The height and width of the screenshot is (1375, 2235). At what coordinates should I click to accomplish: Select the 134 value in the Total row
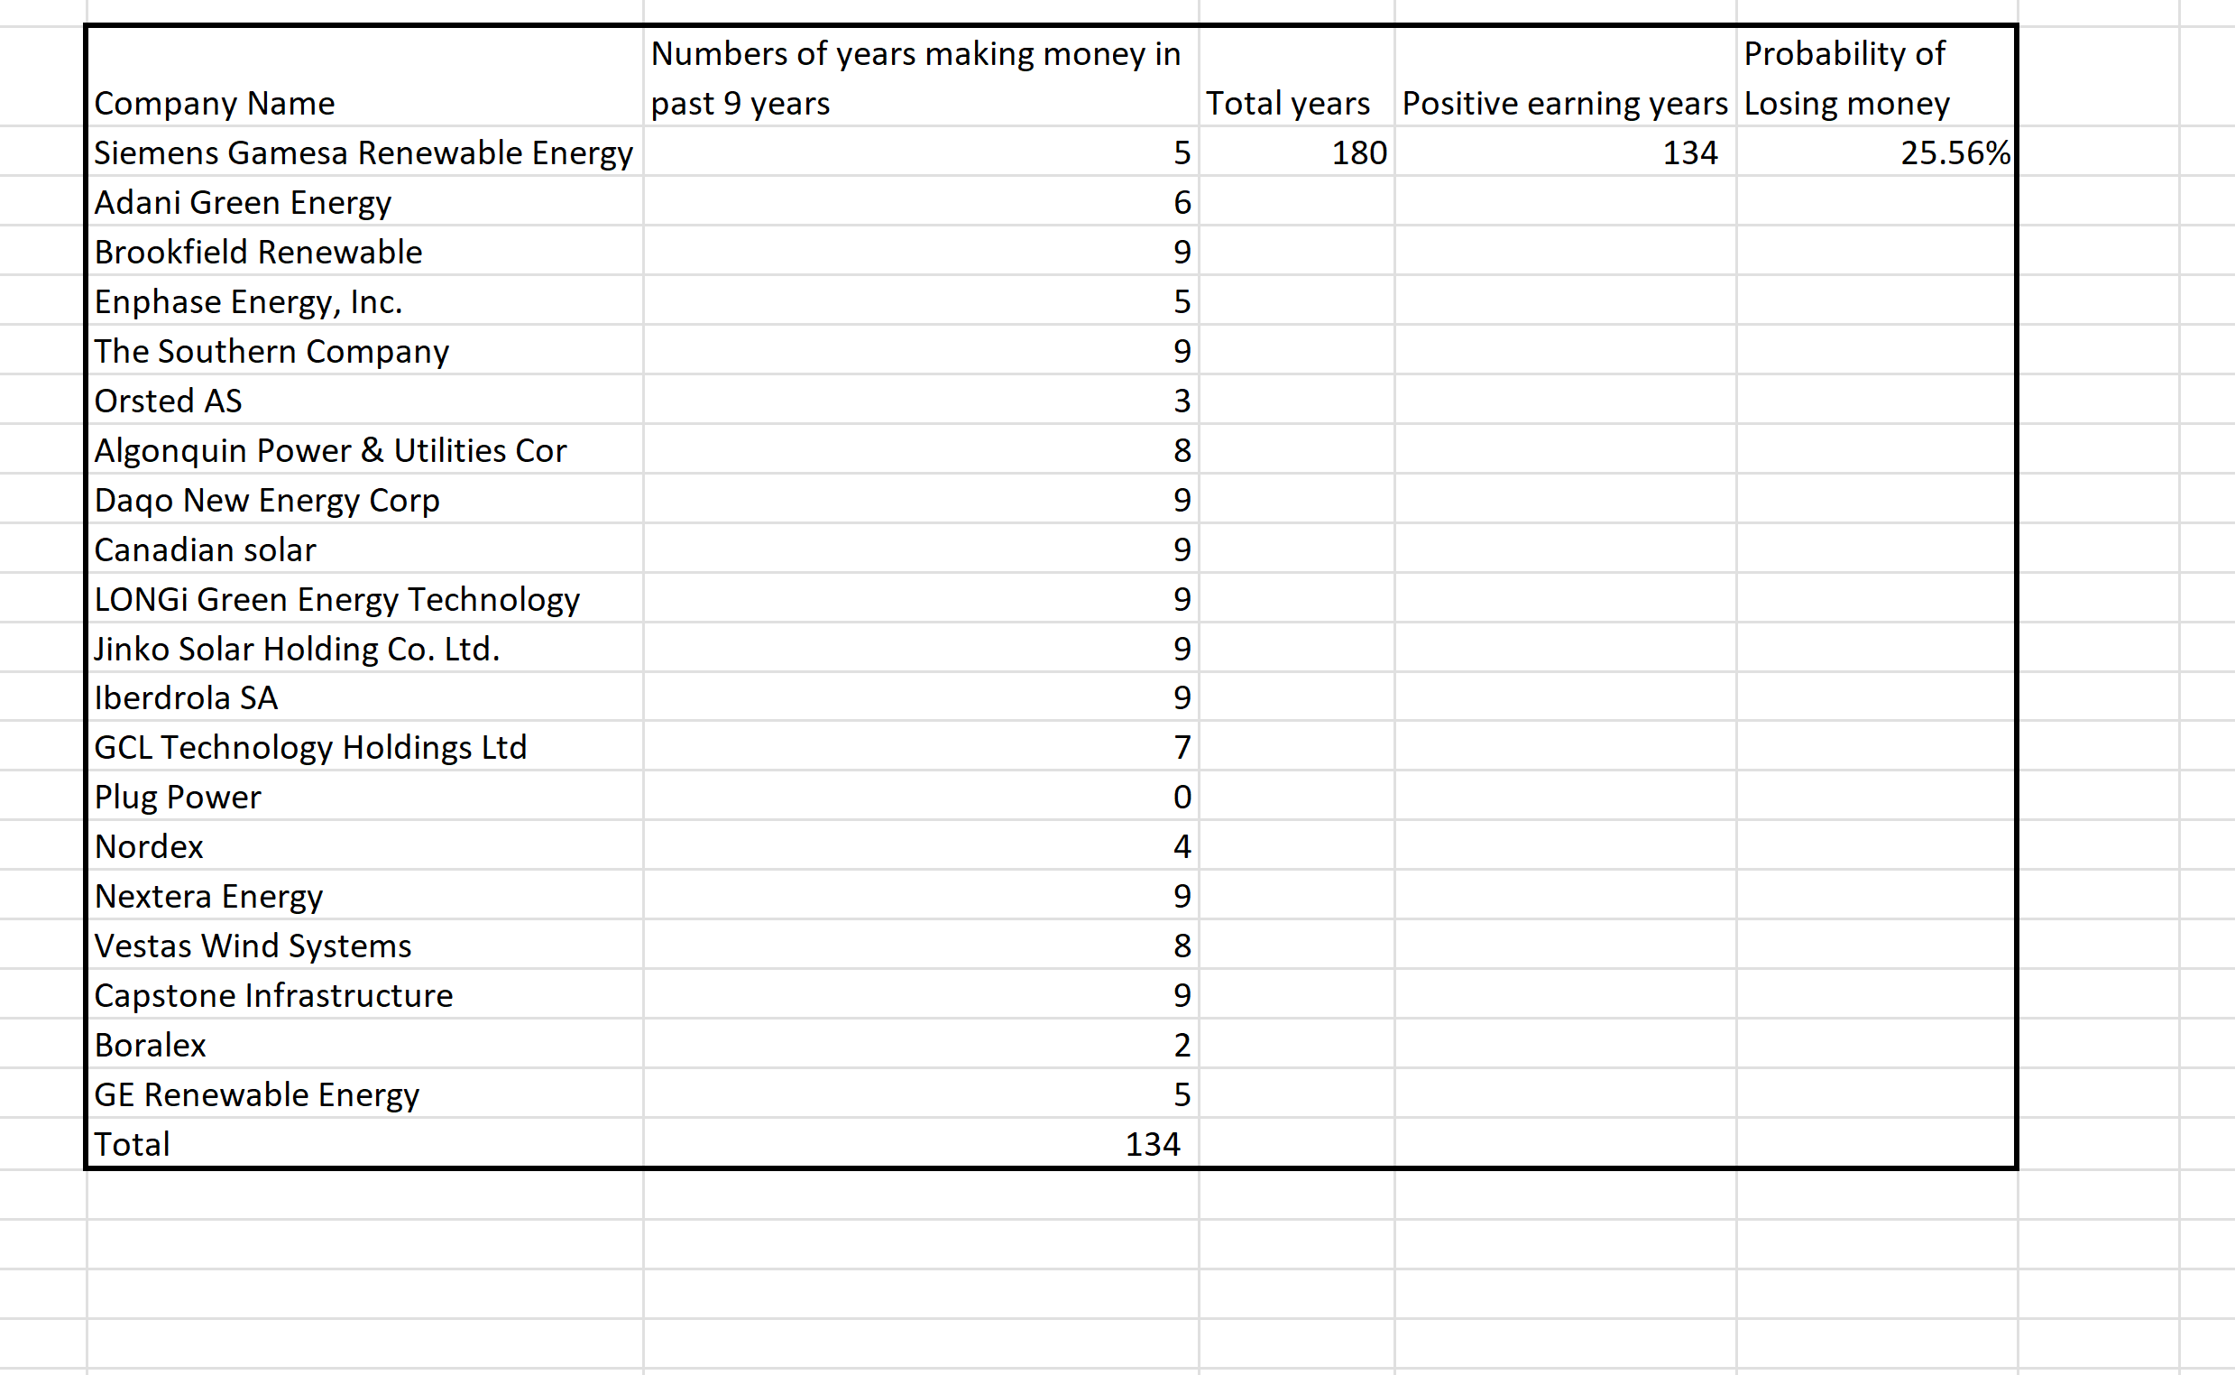(921, 1143)
